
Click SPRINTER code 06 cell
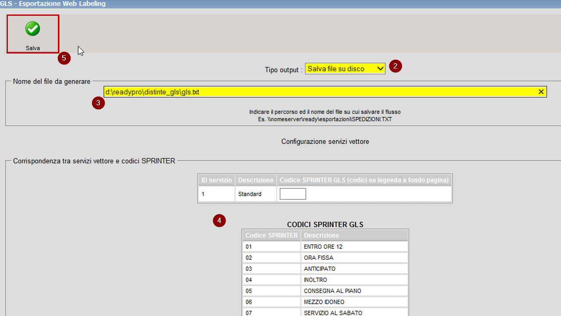pyautogui.click(x=272, y=302)
